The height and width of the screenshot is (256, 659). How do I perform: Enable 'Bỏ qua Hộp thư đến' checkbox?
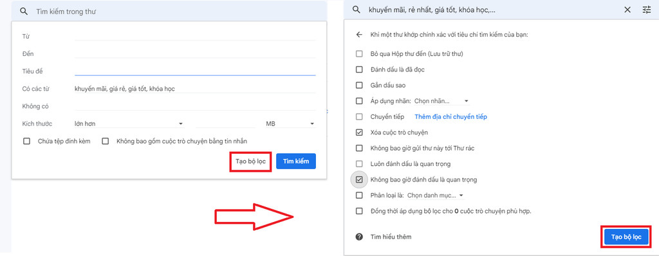[x=359, y=54]
